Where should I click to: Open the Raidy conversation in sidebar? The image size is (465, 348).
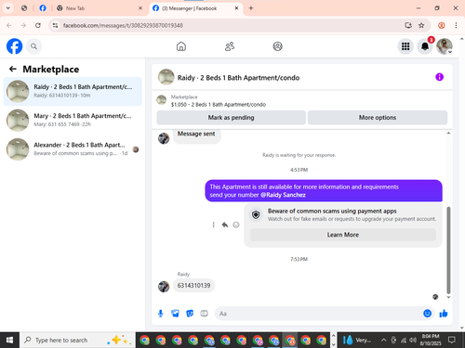pyautogui.click(x=73, y=91)
